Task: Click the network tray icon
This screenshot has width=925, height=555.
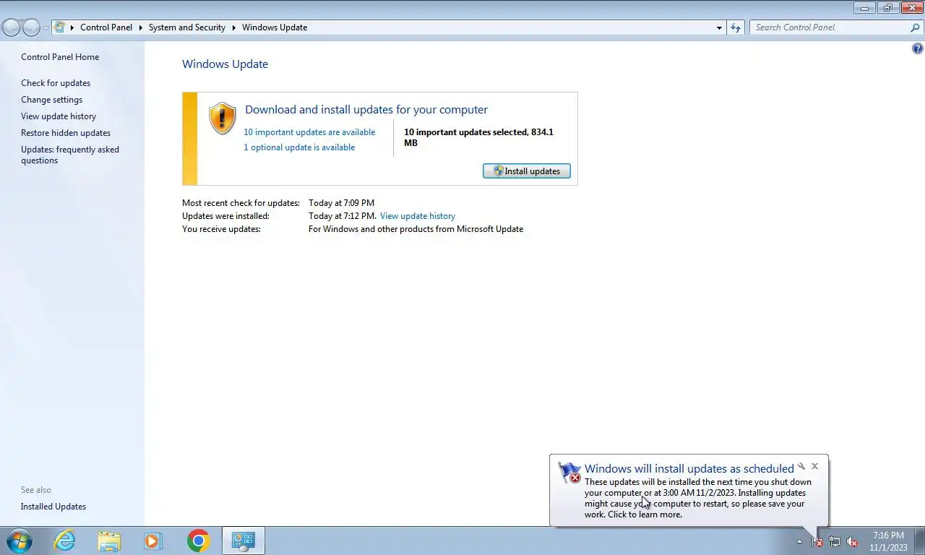Action: (835, 541)
